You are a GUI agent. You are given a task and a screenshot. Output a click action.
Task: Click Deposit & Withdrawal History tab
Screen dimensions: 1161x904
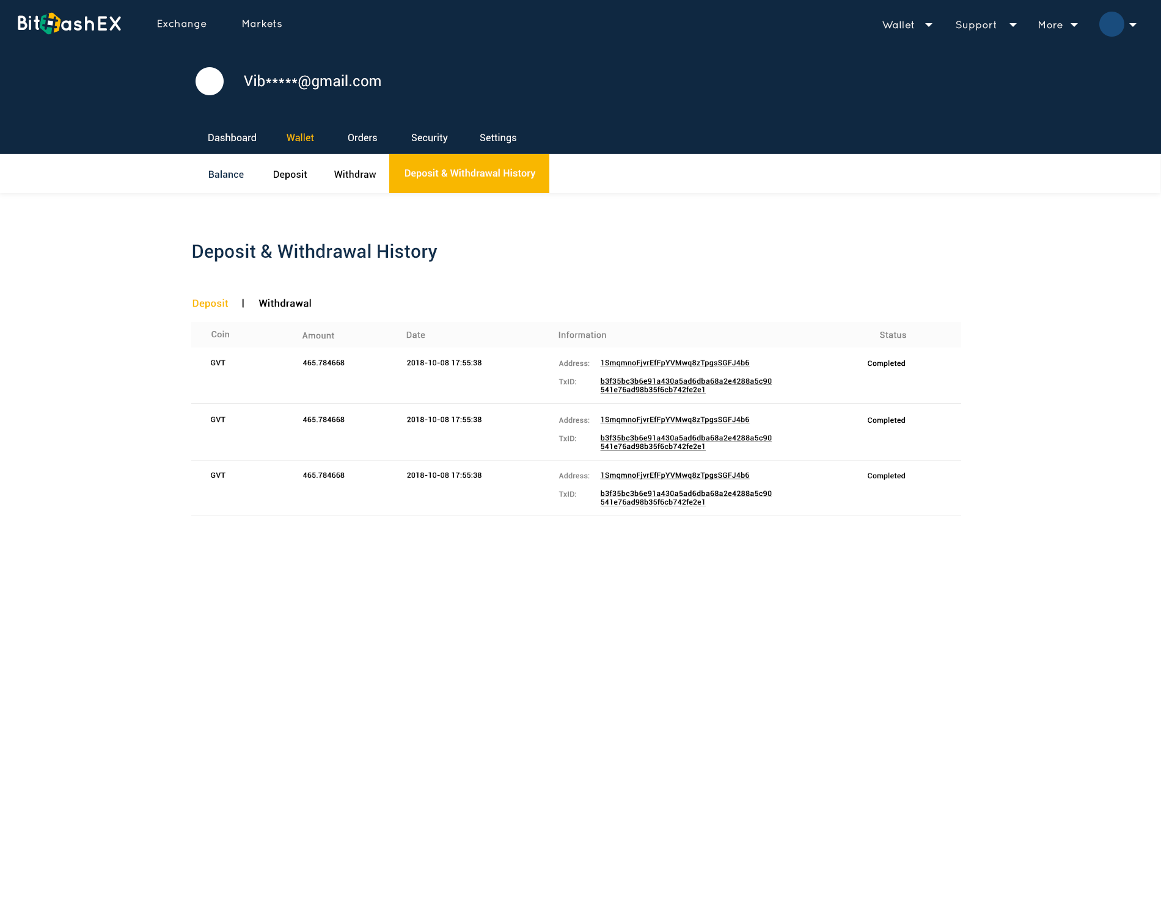point(469,173)
